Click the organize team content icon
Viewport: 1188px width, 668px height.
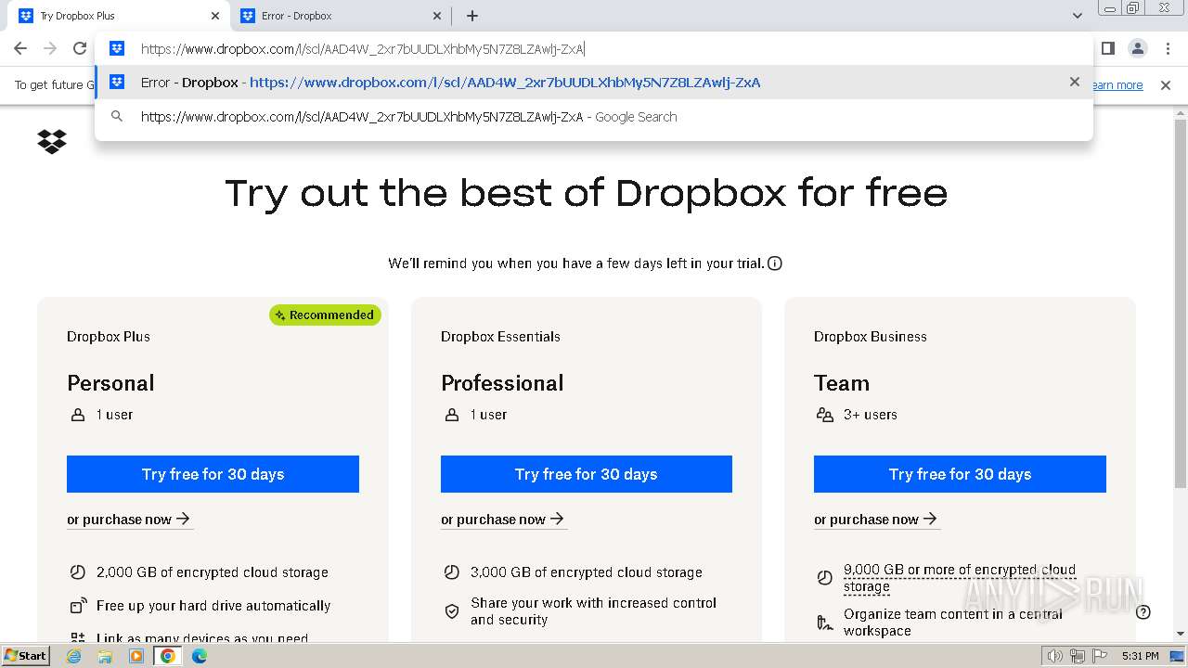pos(825,623)
